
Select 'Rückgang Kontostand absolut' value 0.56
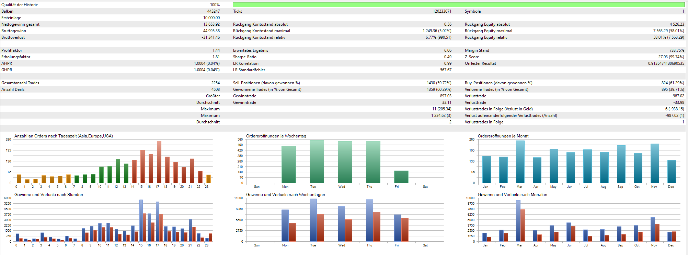(x=448, y=24)
